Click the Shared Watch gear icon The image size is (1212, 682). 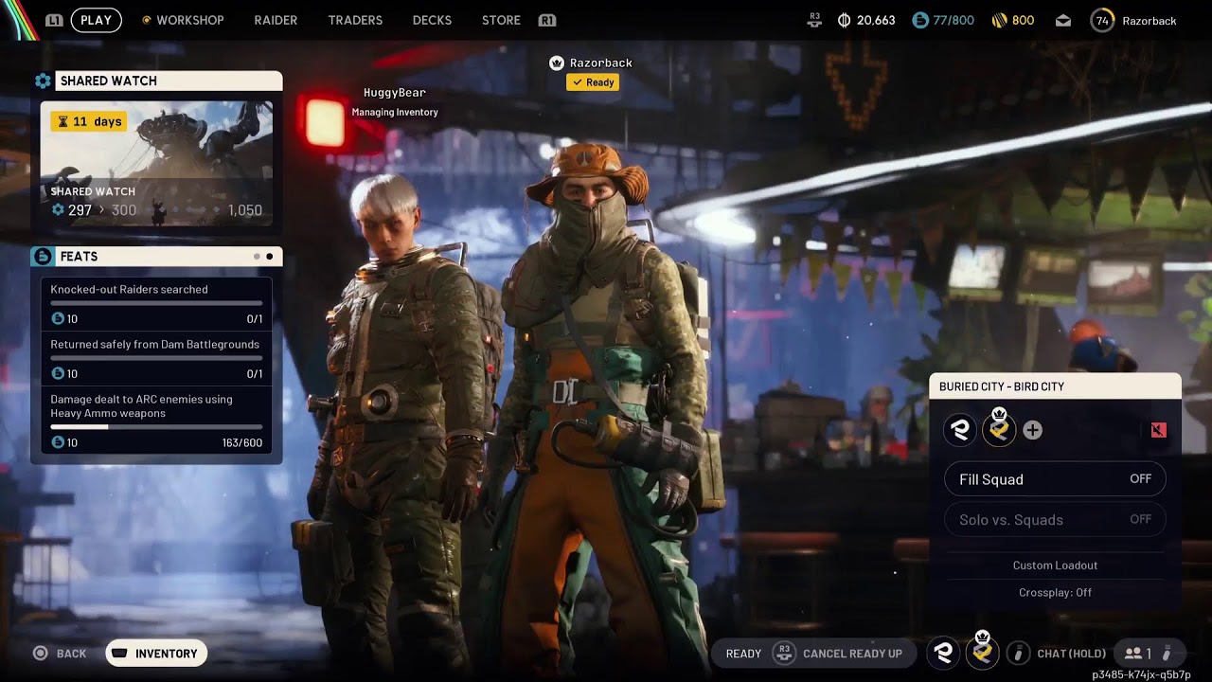pyautogui.click(x=43, y=81)
